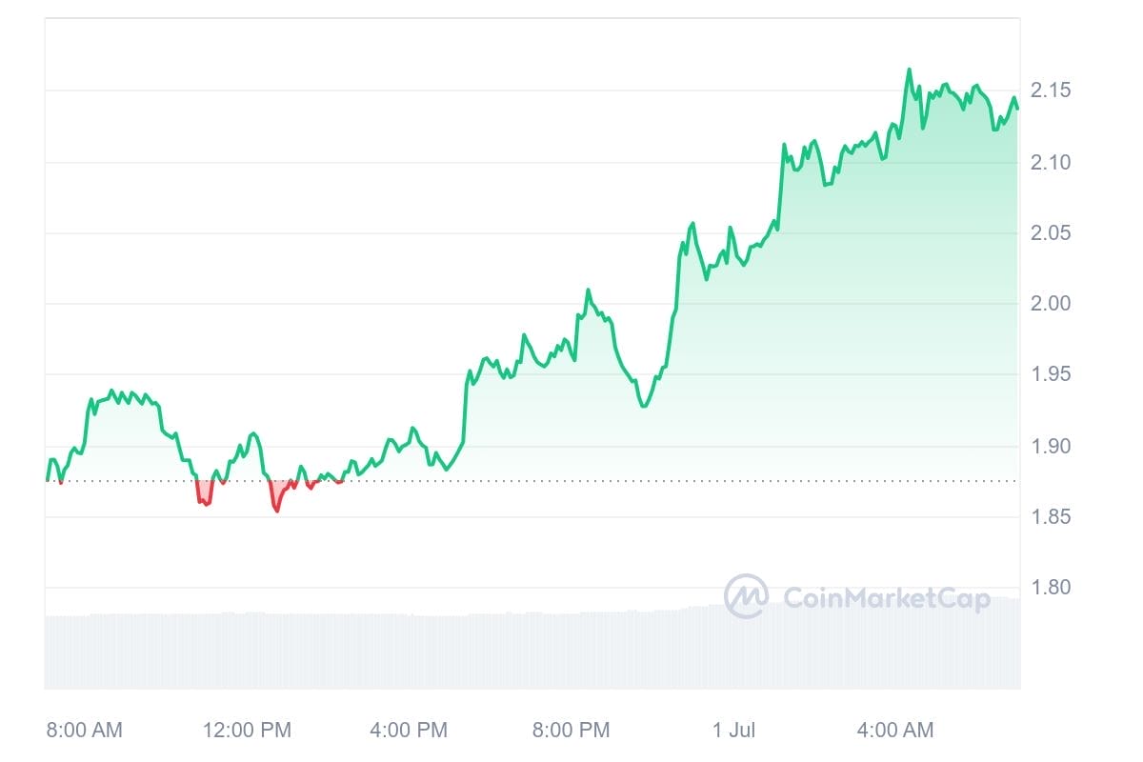Click the 2.05 price axis label
This screenshot has height=762, width=1143.
1052,233
